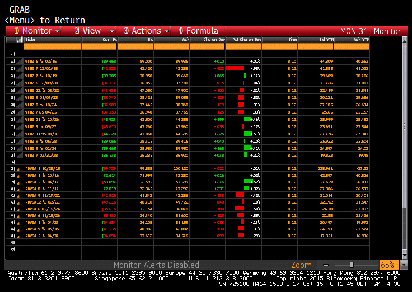Viewport: 412px width, 292px height.
Task: Click the Curr Px value 72.614
Action: pyautogui.click(x=110, y=176)
